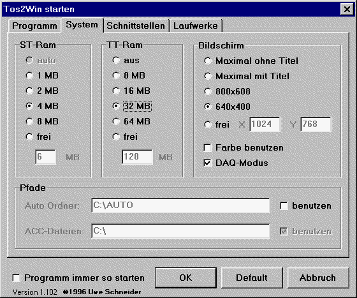Open the Schnittstellen tab
The width and height of the screenshot is (357, 298).
point(136,26)
